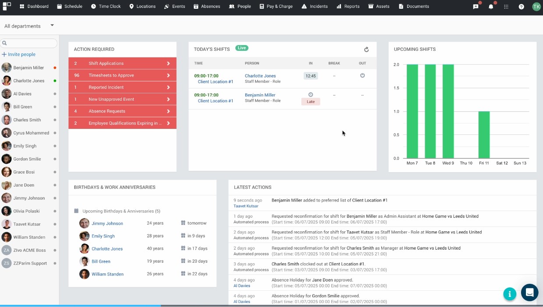Click the teal info circle button
The width and height of the screenshot is (543, 307).
tap(510, 294)
